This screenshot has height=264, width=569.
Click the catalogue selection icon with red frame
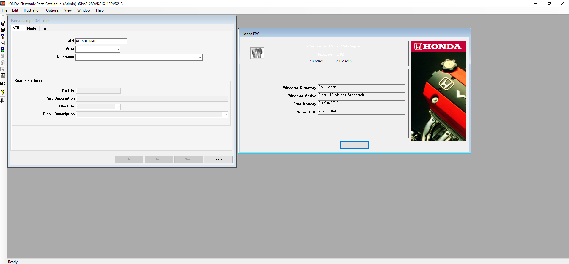[x=3, y=30]
